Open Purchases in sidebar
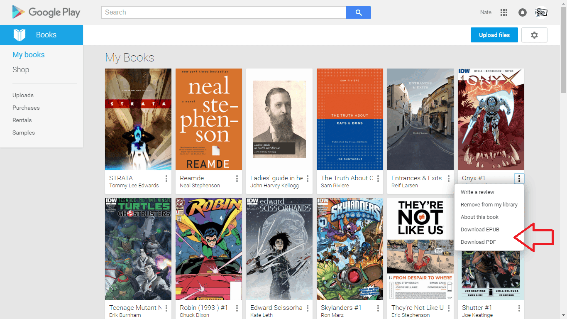The height and width of the screenshot is (319, 567). (x=26, y=108)
